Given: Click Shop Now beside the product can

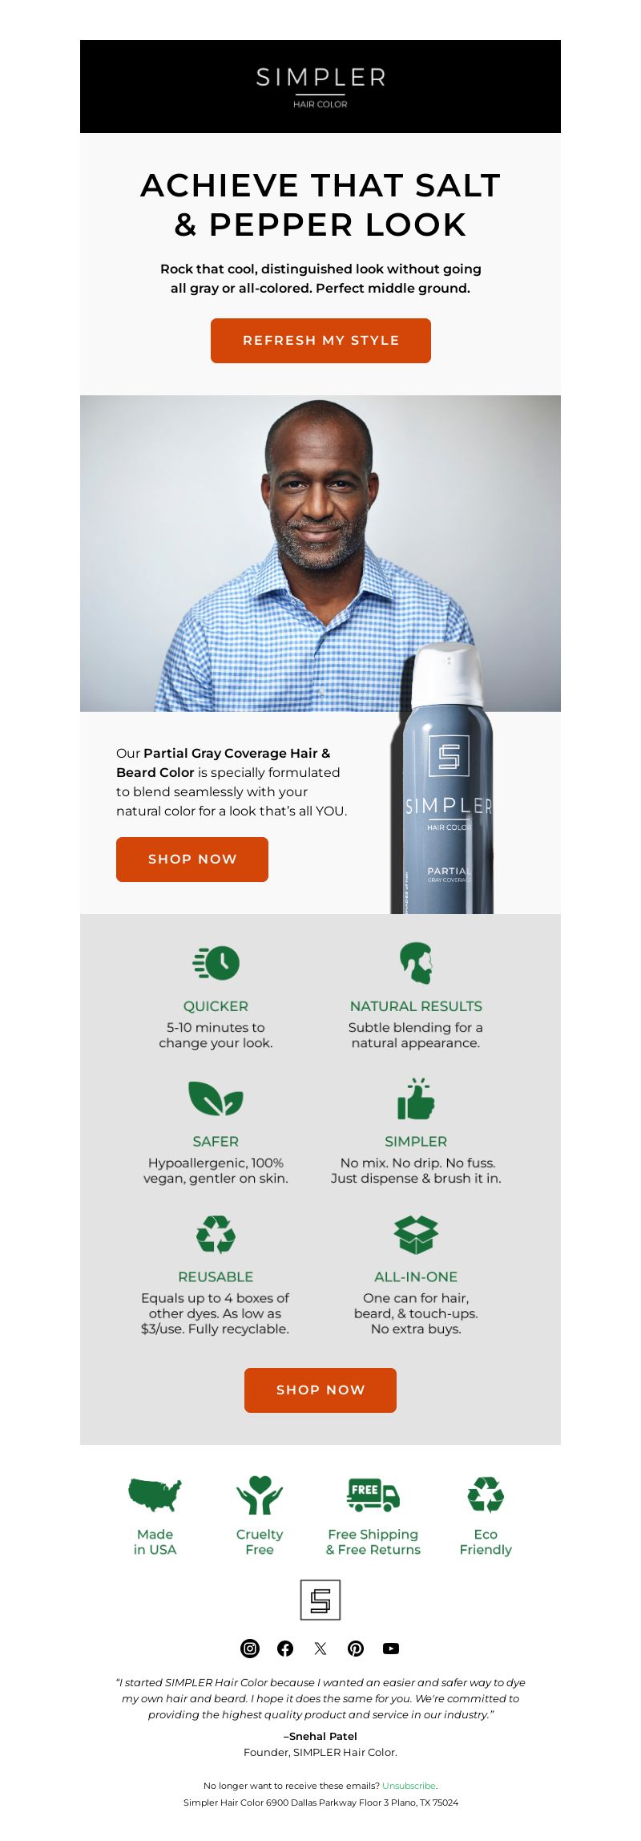Looking at the screenshot, I should 192,860.
